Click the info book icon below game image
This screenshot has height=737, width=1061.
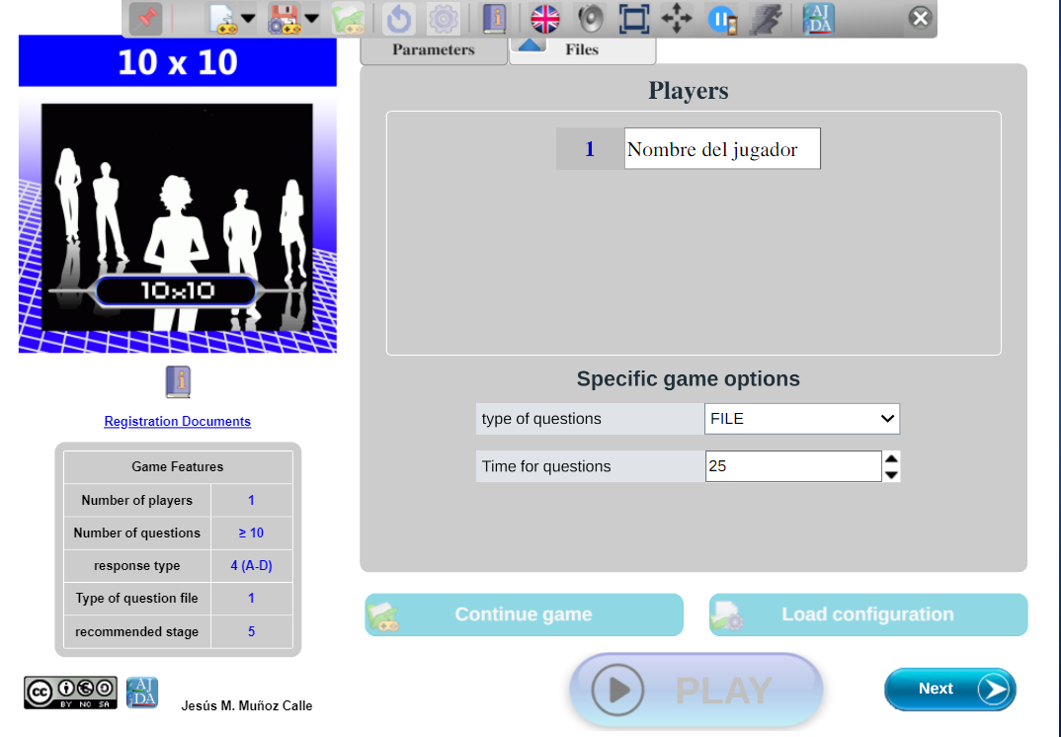tap(178, 382)
